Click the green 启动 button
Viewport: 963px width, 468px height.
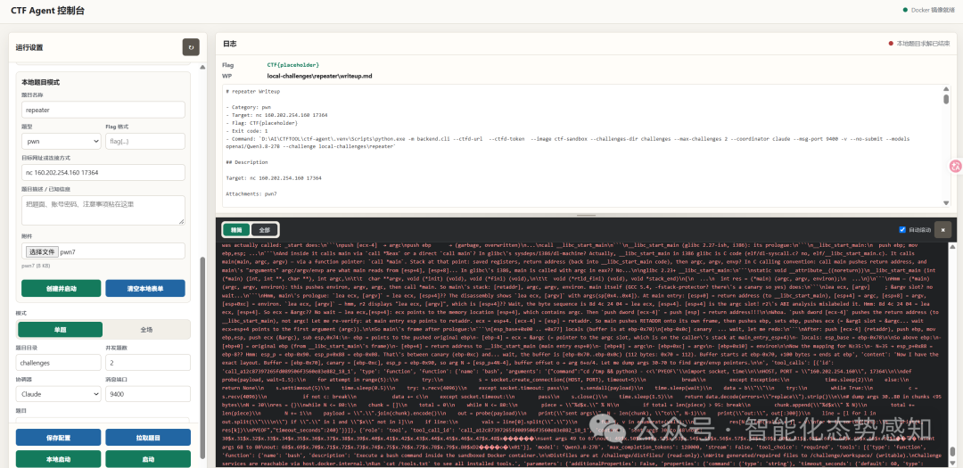(x=148, y=459)
